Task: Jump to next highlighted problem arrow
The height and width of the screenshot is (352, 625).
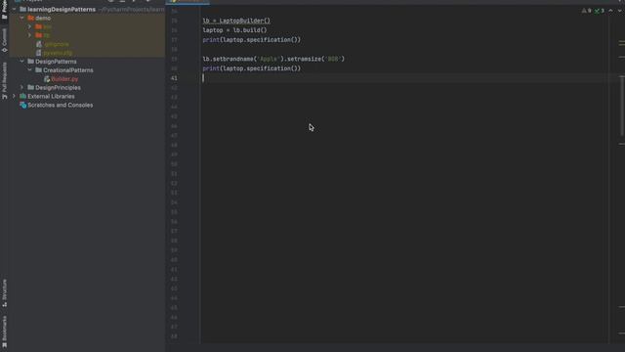Action: (620, 11)
